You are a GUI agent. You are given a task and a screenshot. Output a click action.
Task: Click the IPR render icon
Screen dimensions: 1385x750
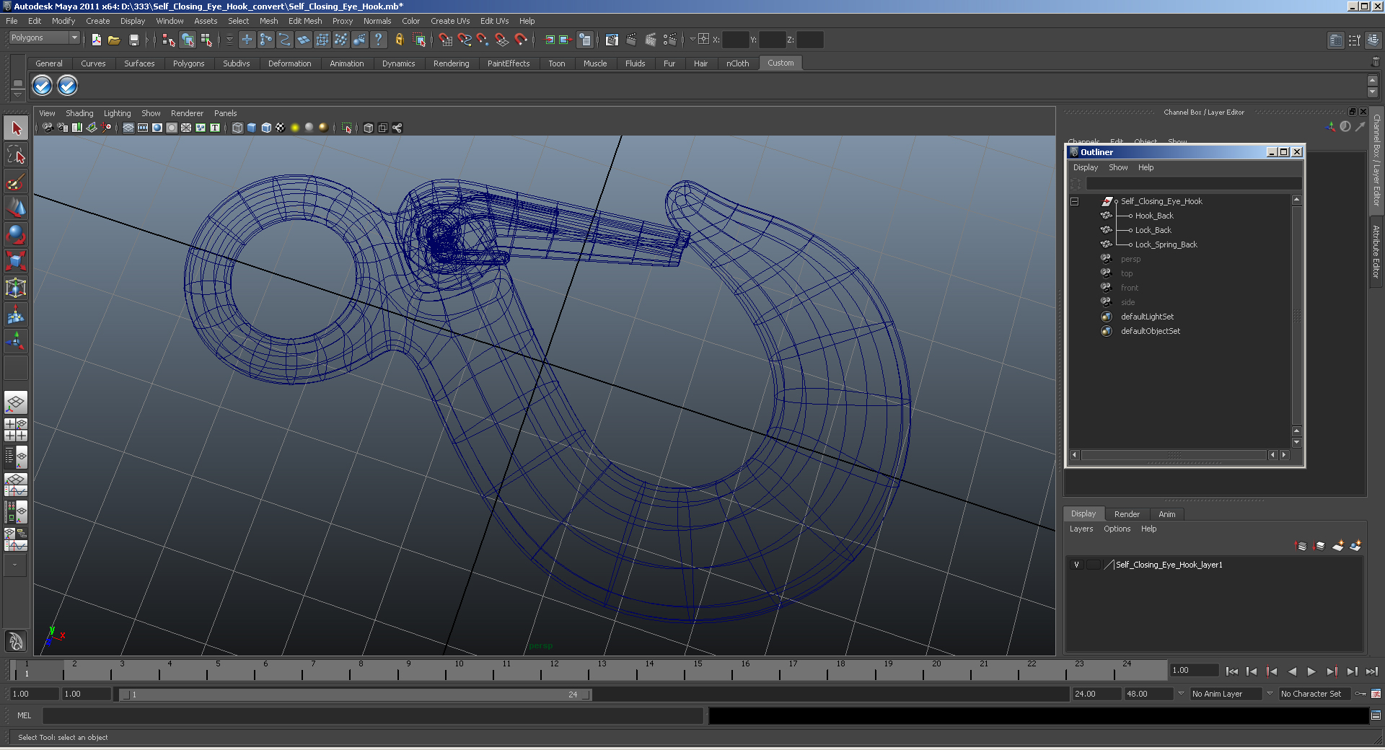pos(651,40)
